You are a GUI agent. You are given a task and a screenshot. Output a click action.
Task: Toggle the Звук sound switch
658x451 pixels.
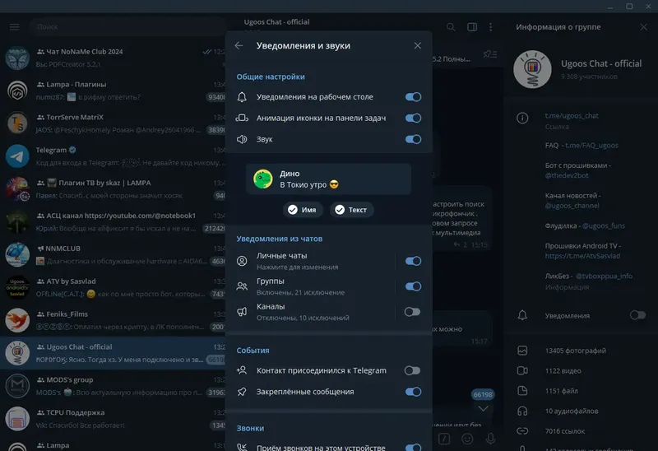[x=413, y=139]
